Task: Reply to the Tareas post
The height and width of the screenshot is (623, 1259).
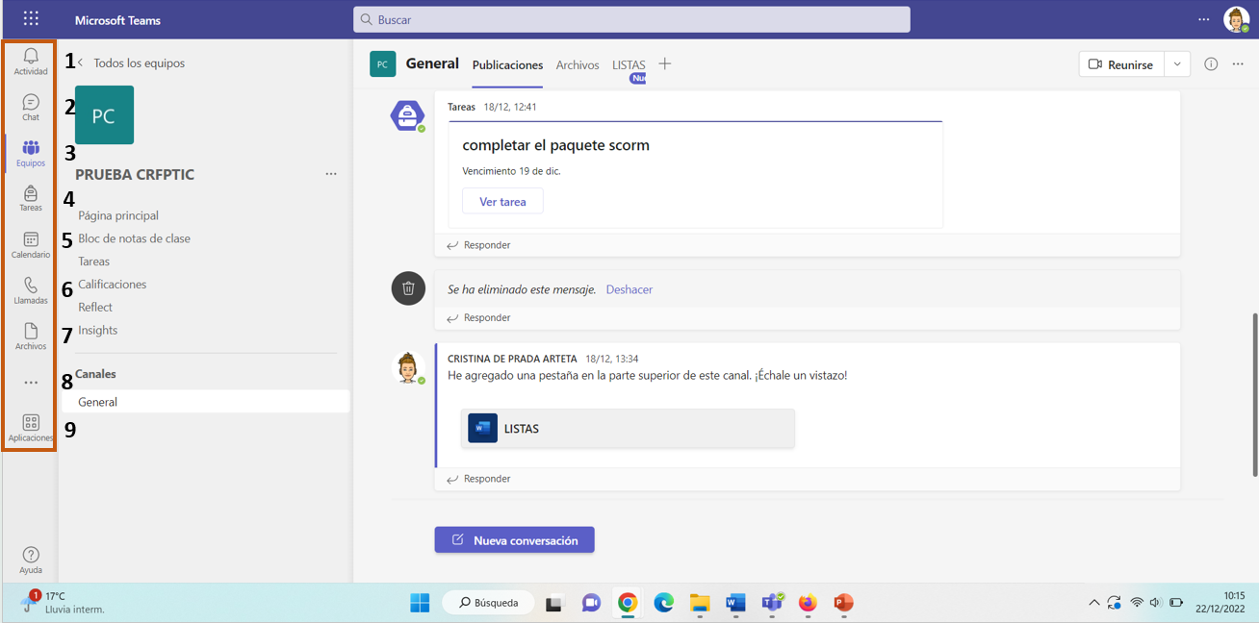Action: [478, 245]
